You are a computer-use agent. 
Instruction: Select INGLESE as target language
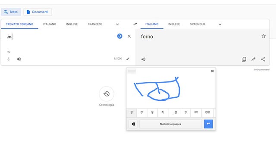[174, 24]
